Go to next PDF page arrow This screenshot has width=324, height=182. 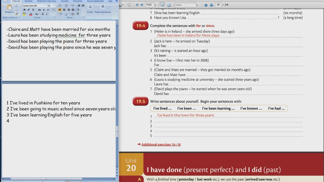click(x=211, y=5)
